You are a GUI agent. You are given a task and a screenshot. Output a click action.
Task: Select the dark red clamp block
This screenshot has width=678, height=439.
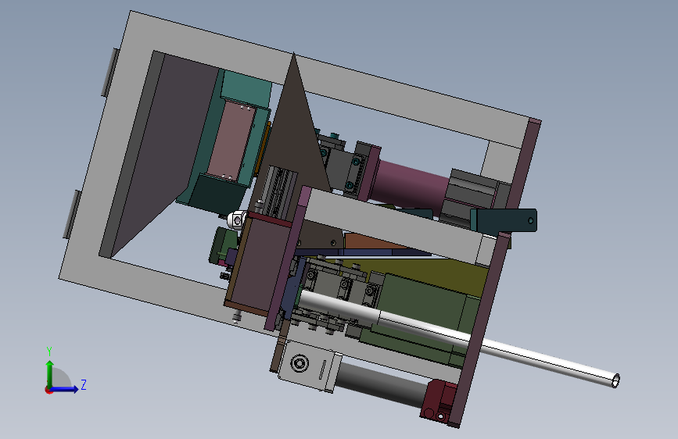(x=438, y=401)
